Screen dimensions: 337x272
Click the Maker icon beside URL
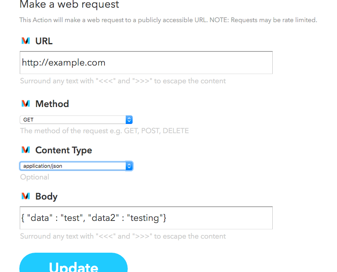(26, 41)
